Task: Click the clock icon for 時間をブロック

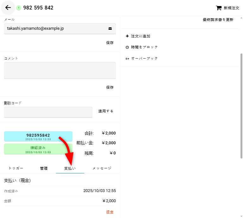Action: click(127, 47)
